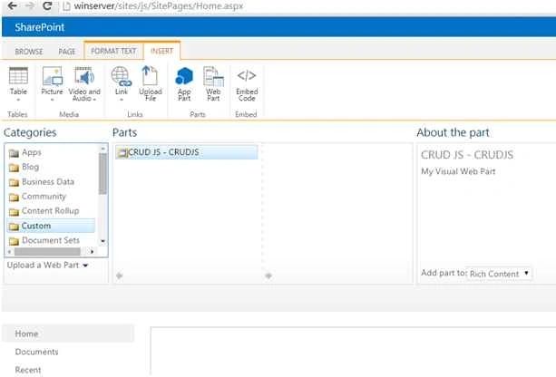Click the browser back arrow

pyautogui.click(x=12, y=5)
